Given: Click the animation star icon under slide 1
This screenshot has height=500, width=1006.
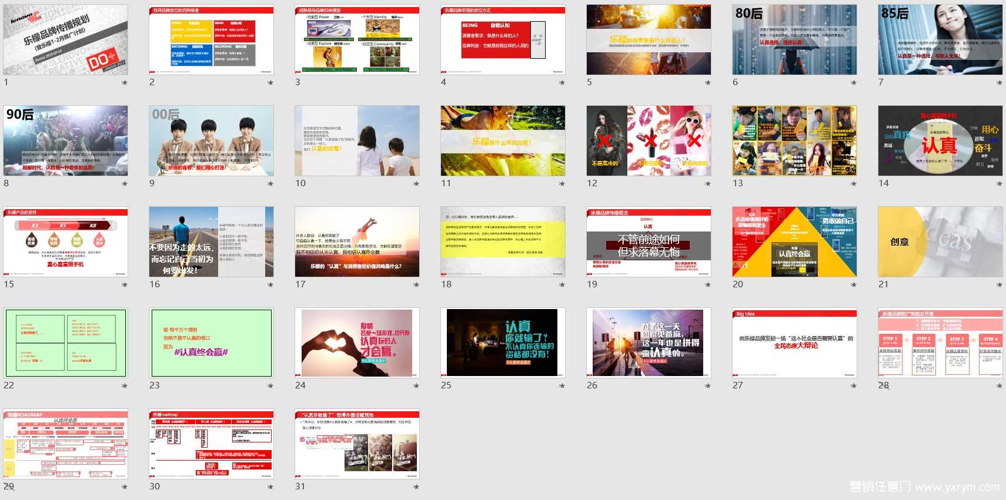Looking at the screenshot, I should point(125,83).
